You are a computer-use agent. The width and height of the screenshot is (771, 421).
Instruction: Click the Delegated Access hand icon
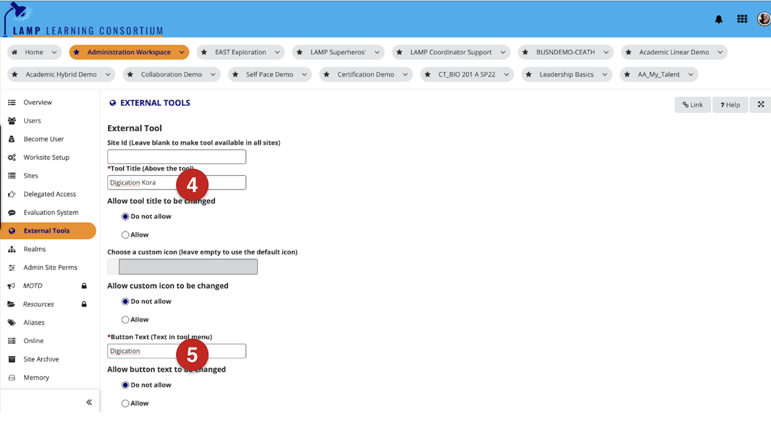[x=12, y=194]
